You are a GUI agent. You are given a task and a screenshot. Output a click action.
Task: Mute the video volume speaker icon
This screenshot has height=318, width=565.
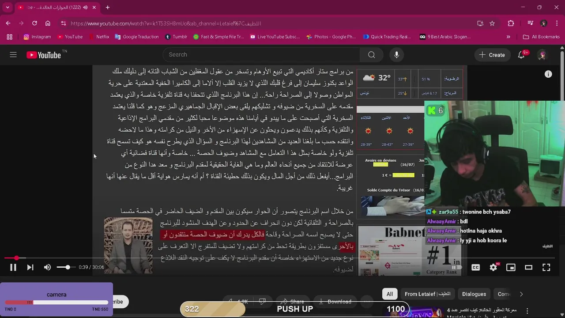point(47,267)
